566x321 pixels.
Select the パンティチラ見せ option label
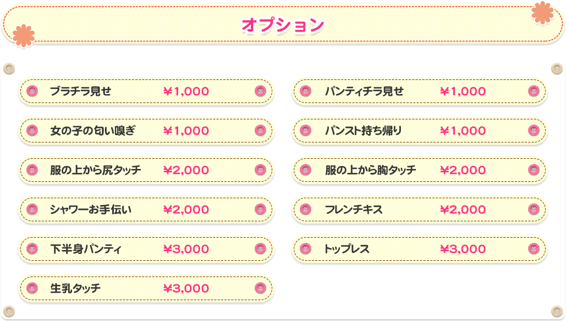(364, 91)
